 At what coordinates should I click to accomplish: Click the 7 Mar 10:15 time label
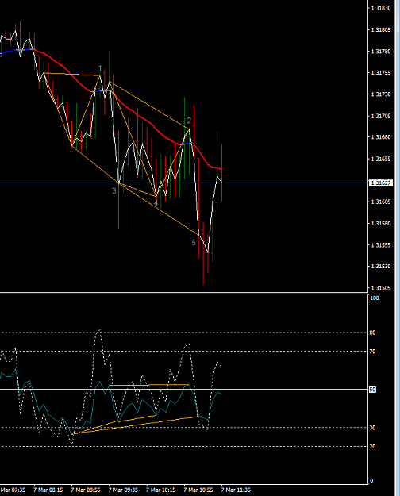click(160, 490)
